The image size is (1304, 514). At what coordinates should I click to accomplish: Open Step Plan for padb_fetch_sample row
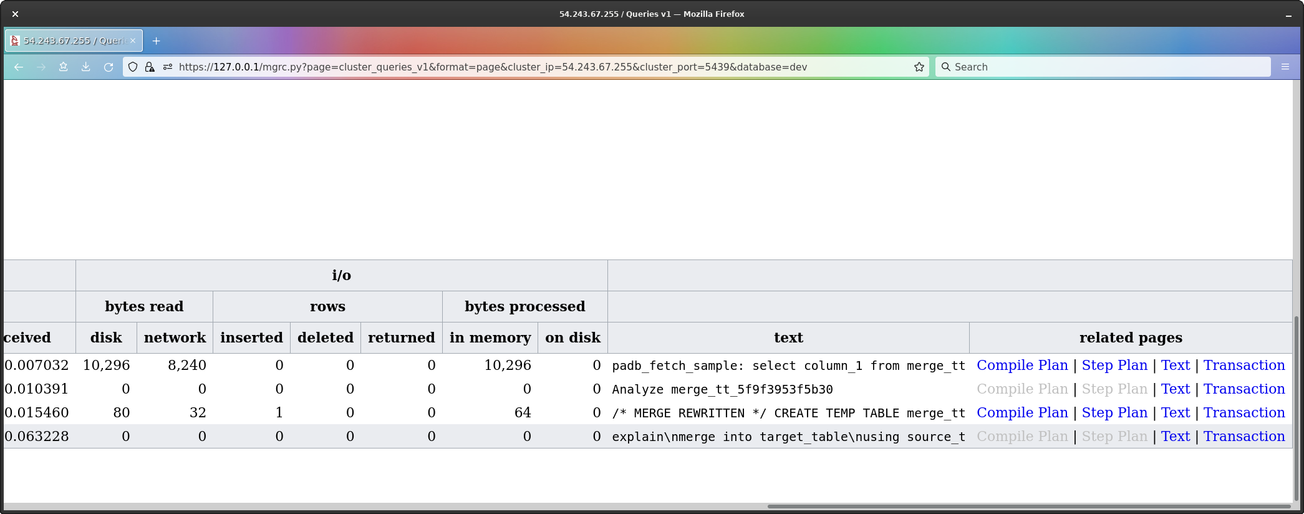(1114, 366)
